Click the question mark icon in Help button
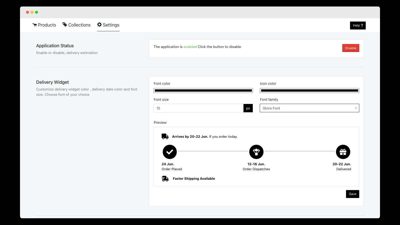 pos(362,25)
